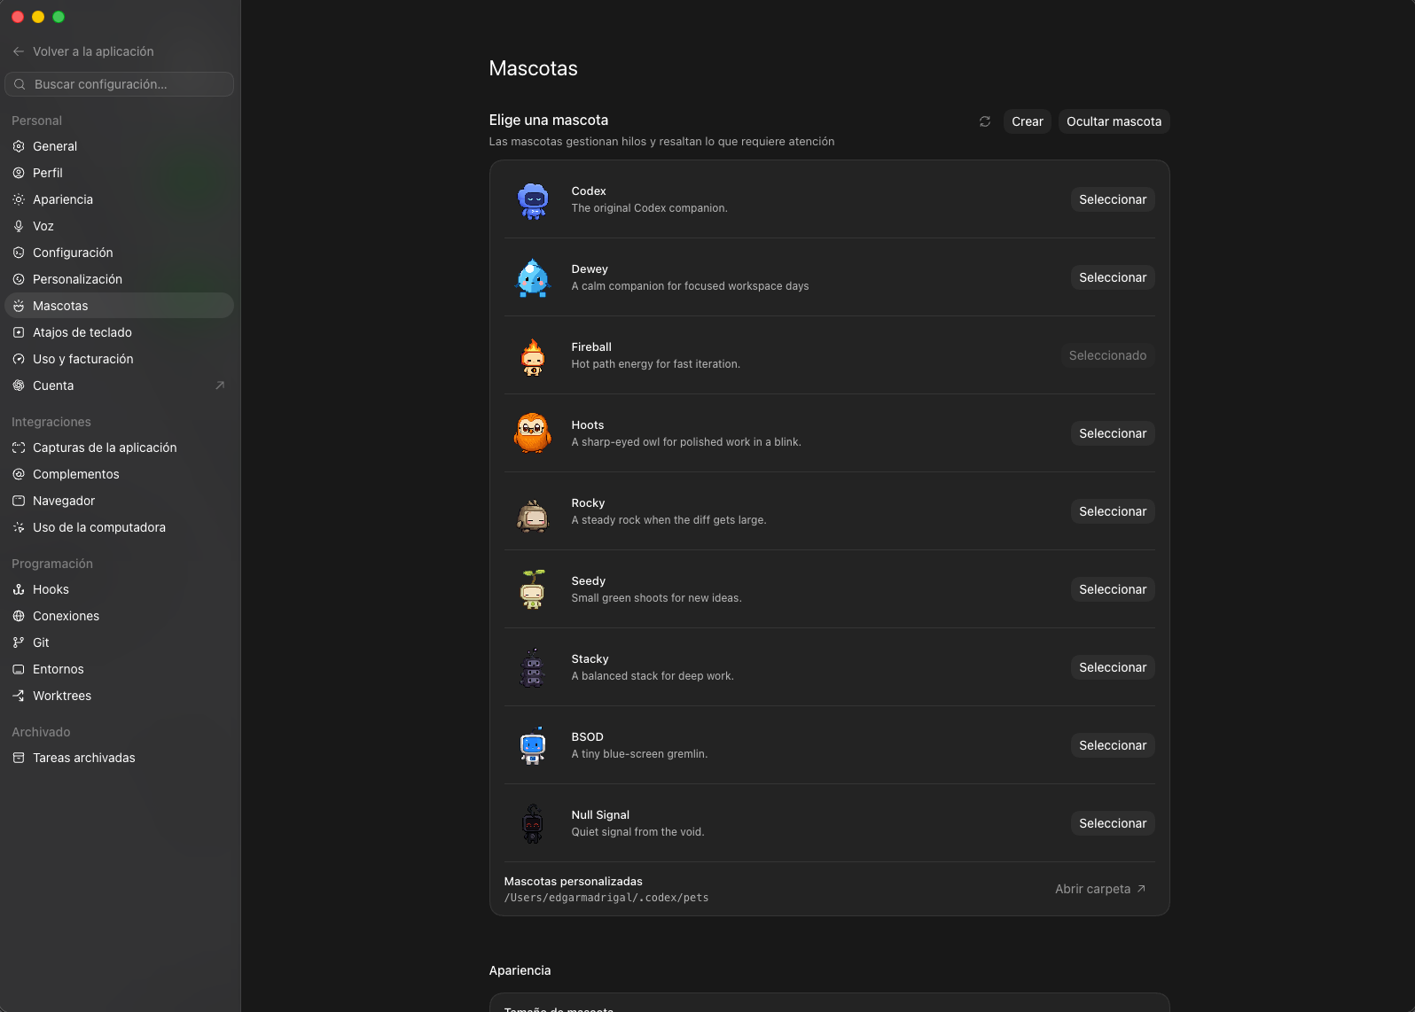Create a new pet with Crear
The image size is (1415, 1012).
pyautogui.click(x=1028, y=121)
